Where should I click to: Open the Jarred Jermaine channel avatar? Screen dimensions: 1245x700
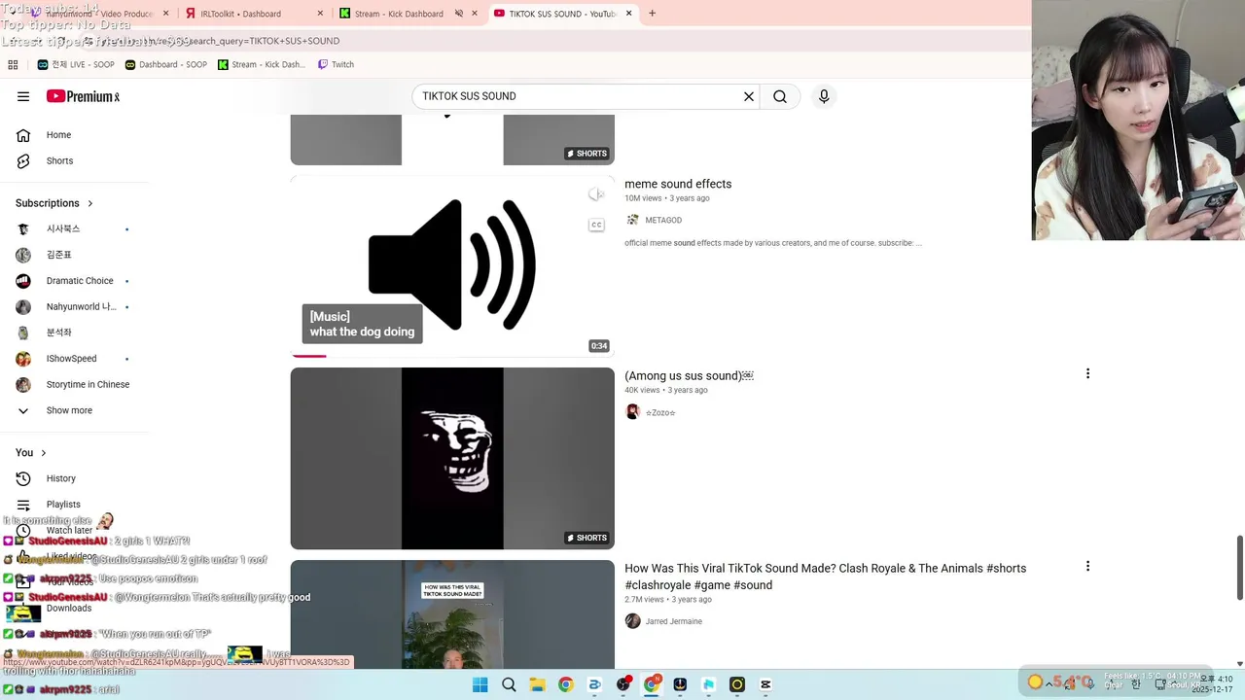pyautogui.click(x=632, y=621)
